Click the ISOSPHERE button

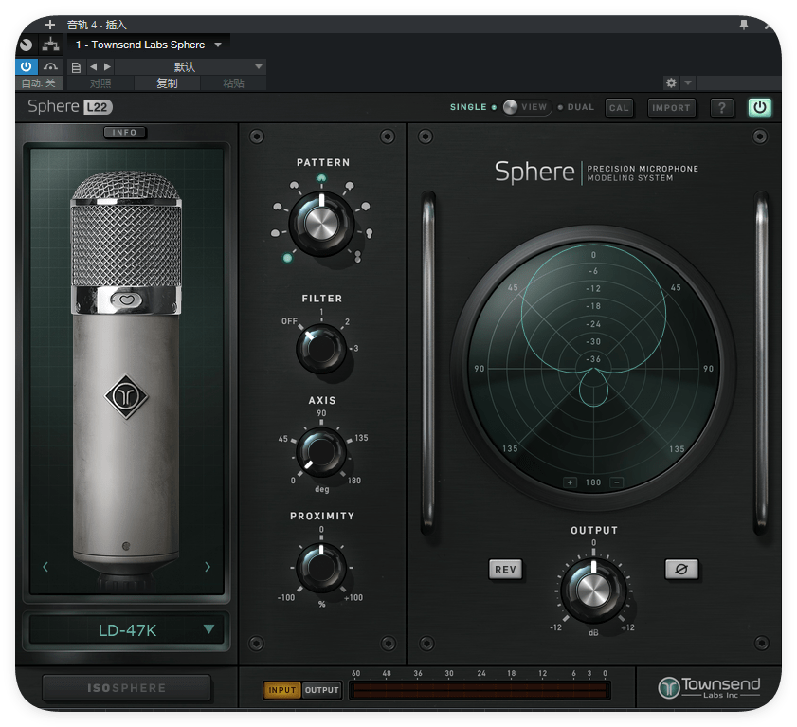point(127,688)
